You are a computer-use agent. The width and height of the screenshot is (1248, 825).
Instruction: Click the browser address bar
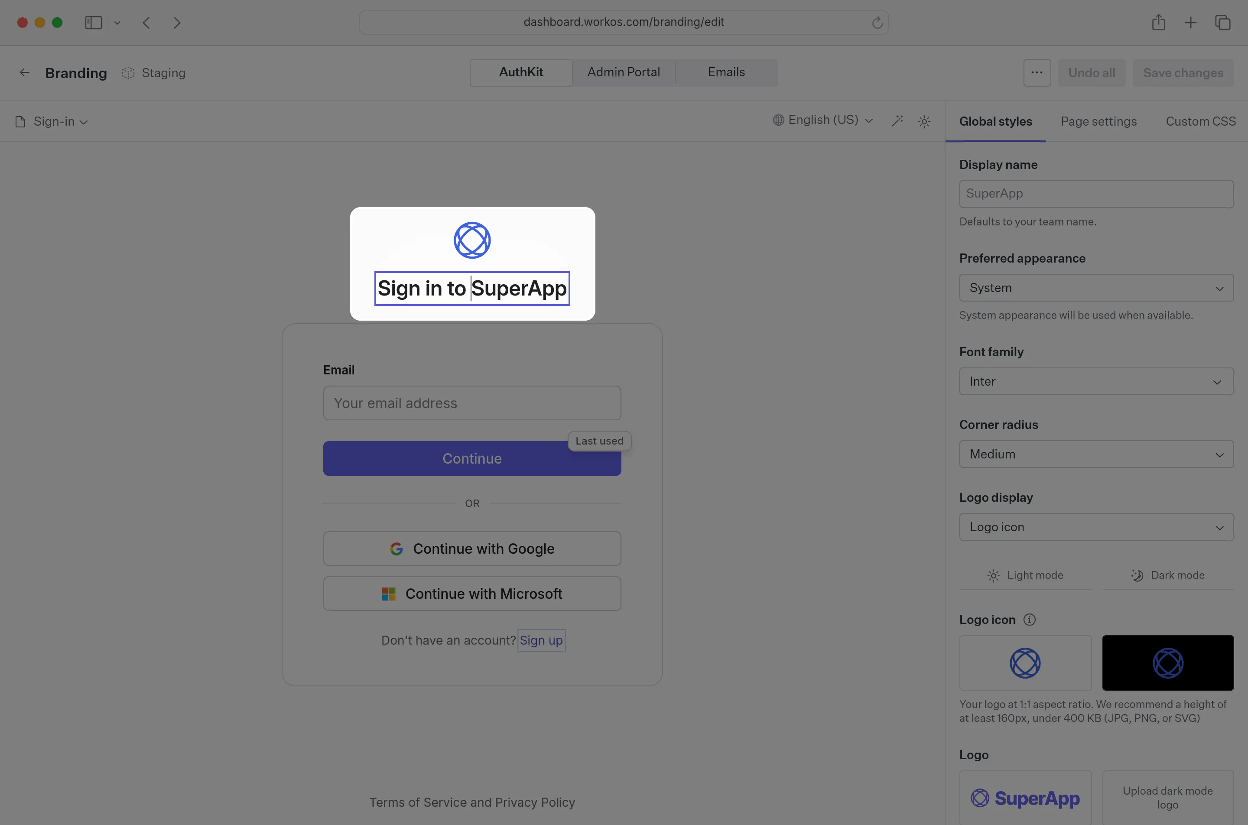click(624, 23)
